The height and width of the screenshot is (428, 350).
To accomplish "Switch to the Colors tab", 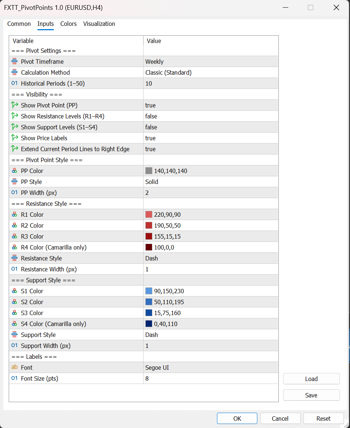I will (68, 24).
